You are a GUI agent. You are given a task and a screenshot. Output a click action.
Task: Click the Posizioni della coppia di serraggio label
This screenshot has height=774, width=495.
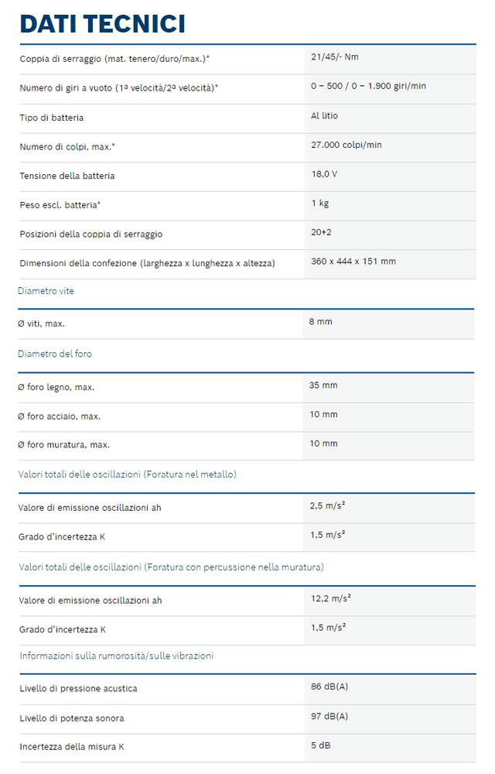[91, 234]
